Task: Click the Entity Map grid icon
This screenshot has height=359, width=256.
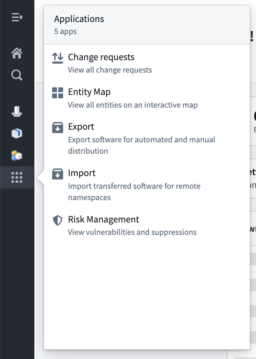Action: 58,93
